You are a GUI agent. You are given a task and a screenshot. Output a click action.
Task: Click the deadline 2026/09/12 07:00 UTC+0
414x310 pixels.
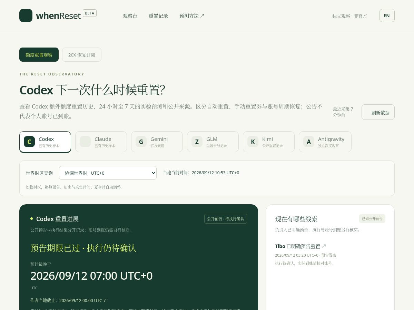pyautogui.click(x=91, y=276)
